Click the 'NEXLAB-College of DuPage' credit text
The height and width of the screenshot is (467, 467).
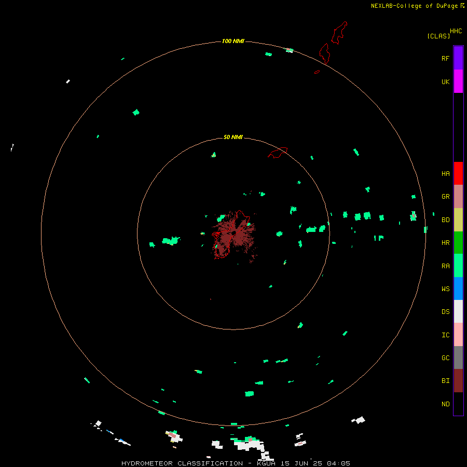(x=414, y=6)
